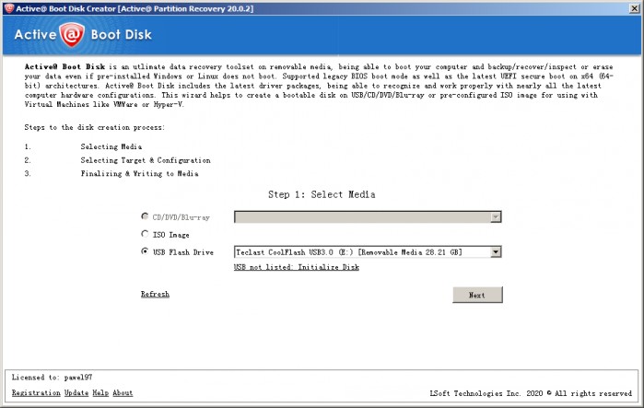Close the Boot Disk Creator window

pyautogui.click(x=635, y=8)
